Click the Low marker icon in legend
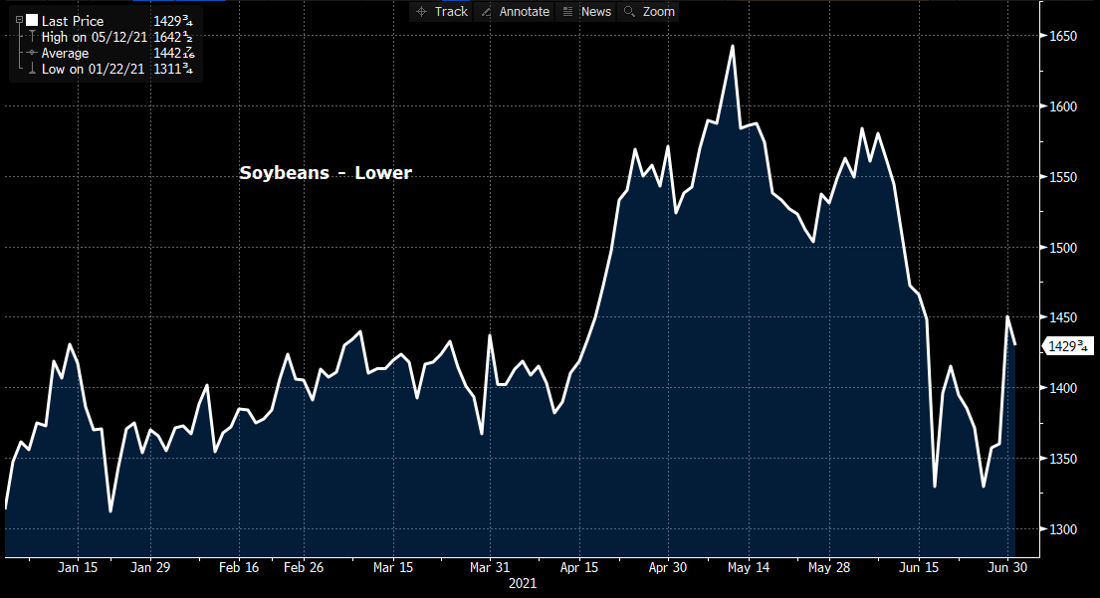1100x598 pixels. [32, 69]
